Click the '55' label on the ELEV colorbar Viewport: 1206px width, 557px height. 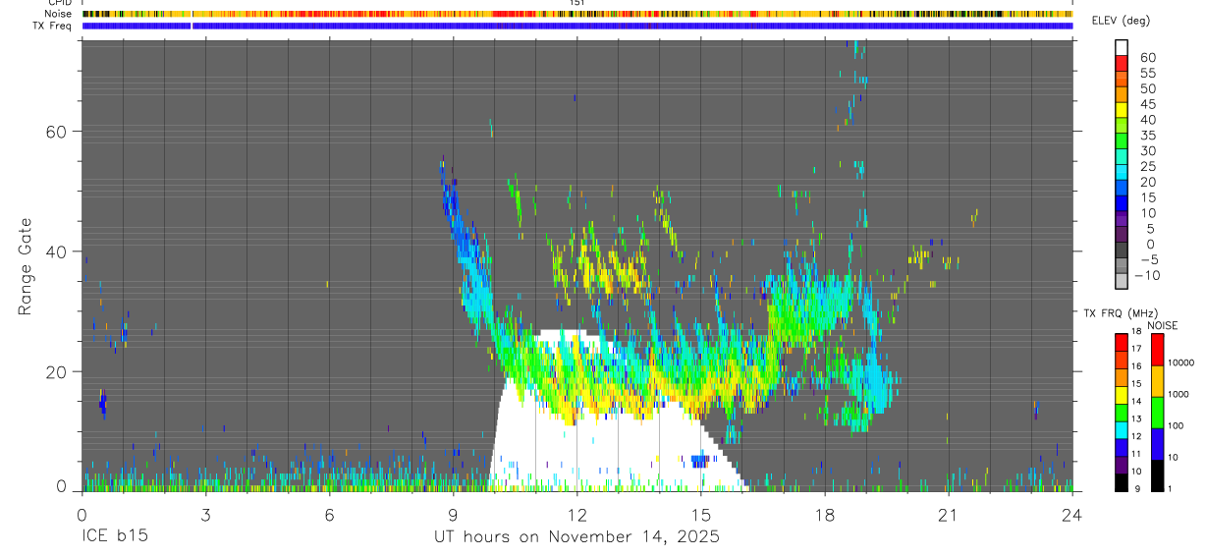1147,73
